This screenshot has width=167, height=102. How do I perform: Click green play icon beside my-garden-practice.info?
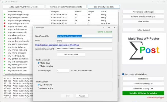click(4, 41)
